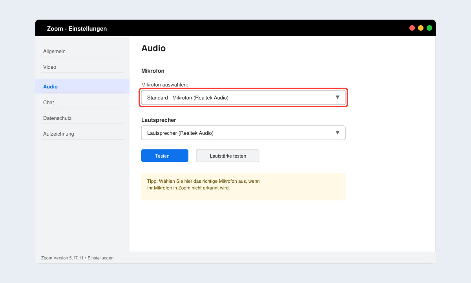Click the Mikrofon section label
This screenshot has height=283, width=471.
coord(153,71)
